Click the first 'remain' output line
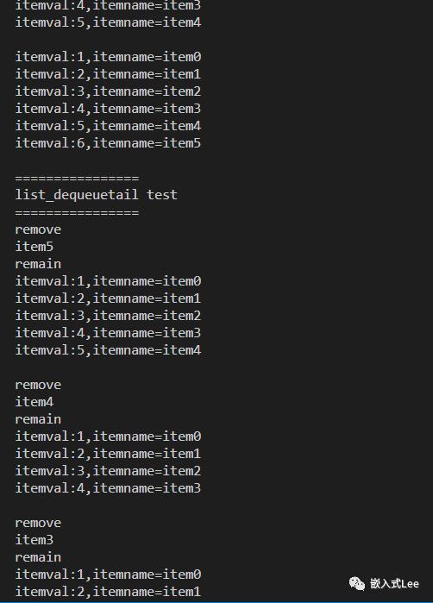433x603 pixels. pos(38,264)
